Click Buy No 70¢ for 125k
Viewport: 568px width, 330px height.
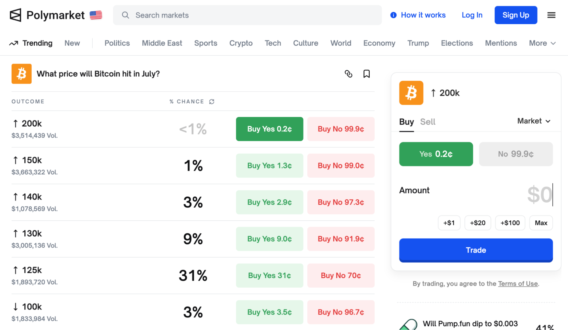(341, 275)
